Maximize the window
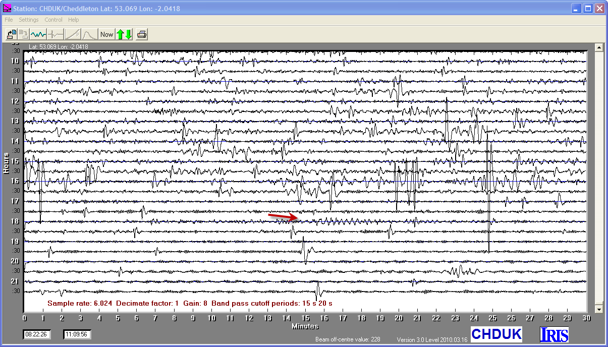608x347 pixels. click(588, 9)
